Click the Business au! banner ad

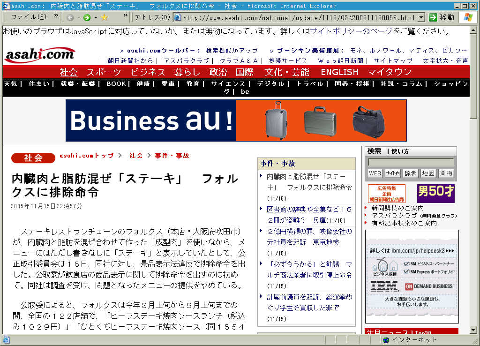[x=236, y=120]
